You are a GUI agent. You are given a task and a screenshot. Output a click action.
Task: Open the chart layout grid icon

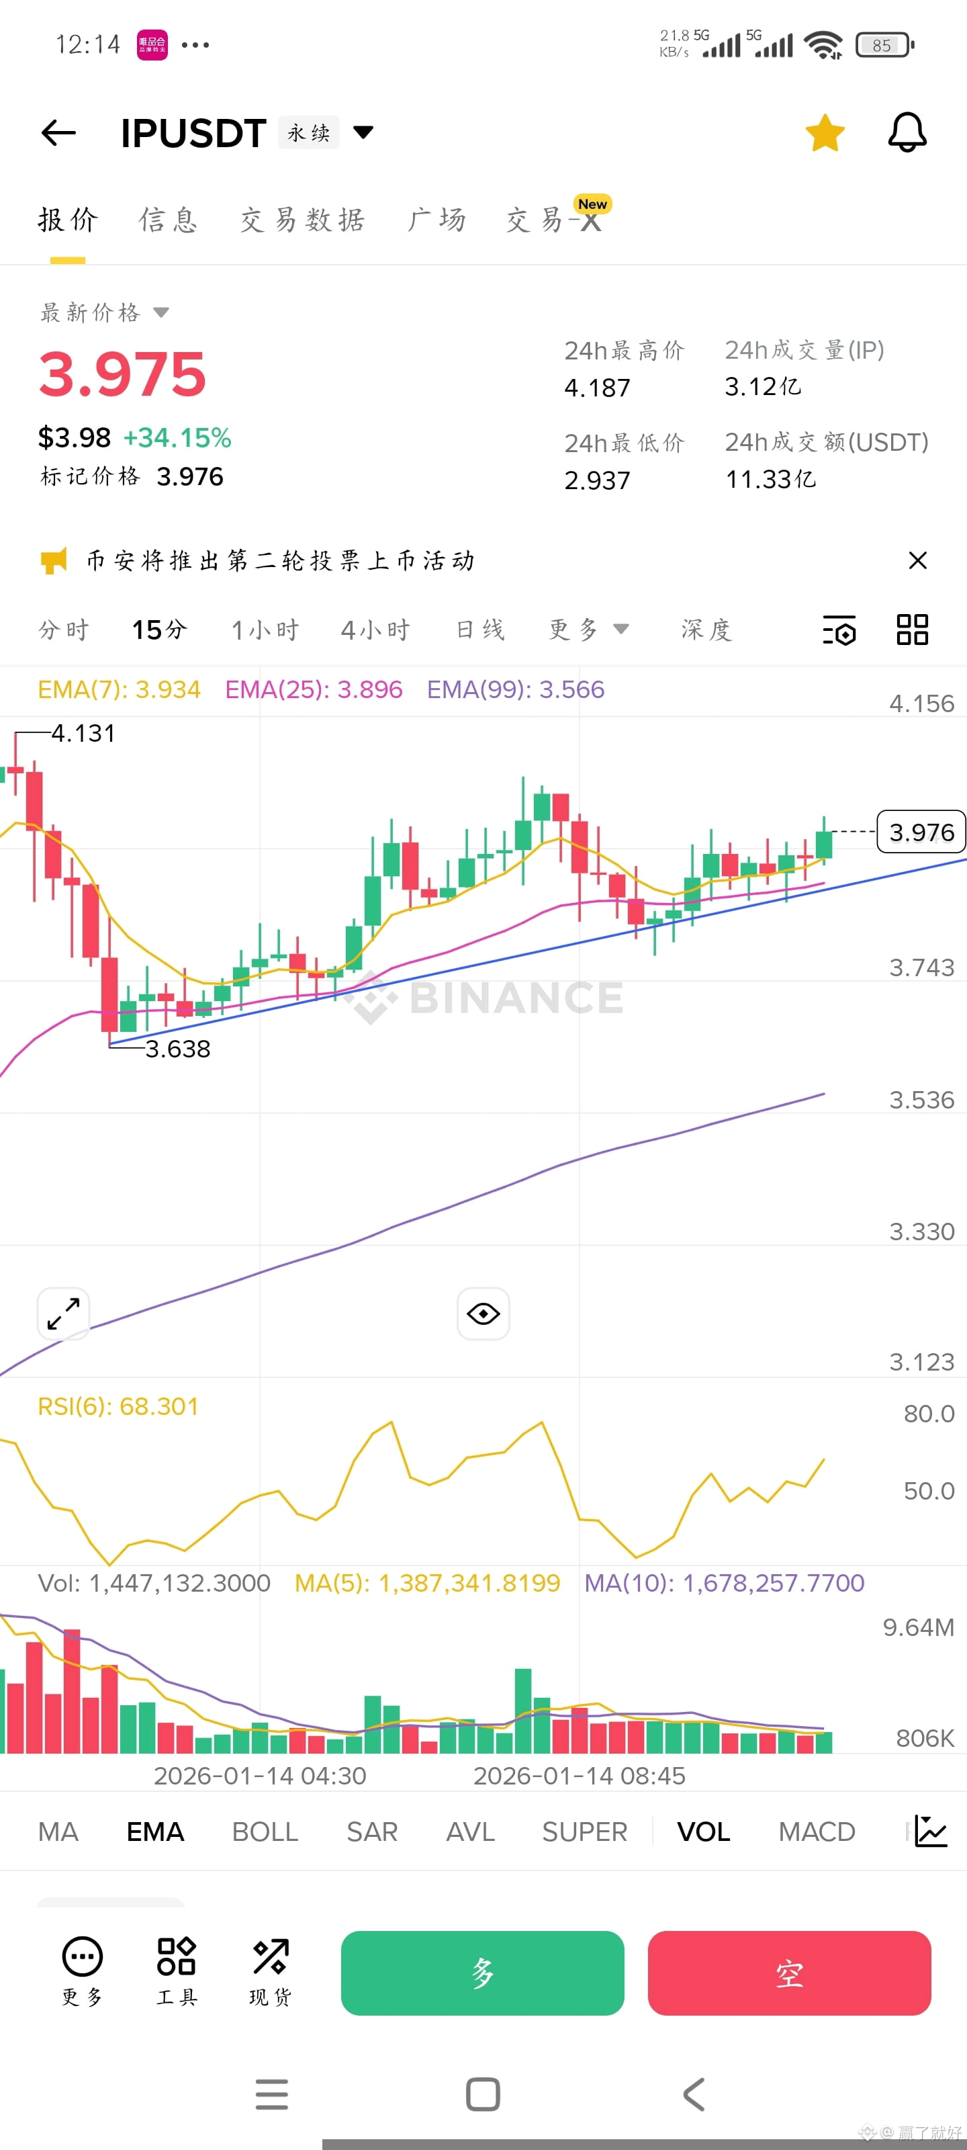912,630
